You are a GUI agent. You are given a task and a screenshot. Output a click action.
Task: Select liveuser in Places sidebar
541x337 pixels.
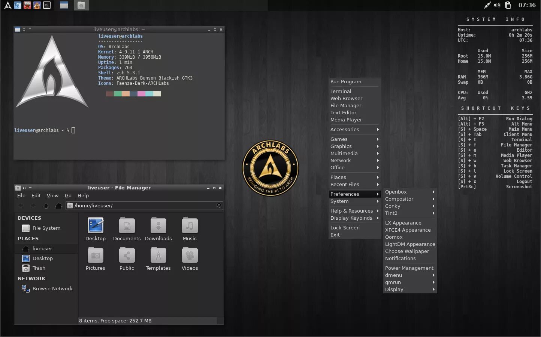coord(46,248)
